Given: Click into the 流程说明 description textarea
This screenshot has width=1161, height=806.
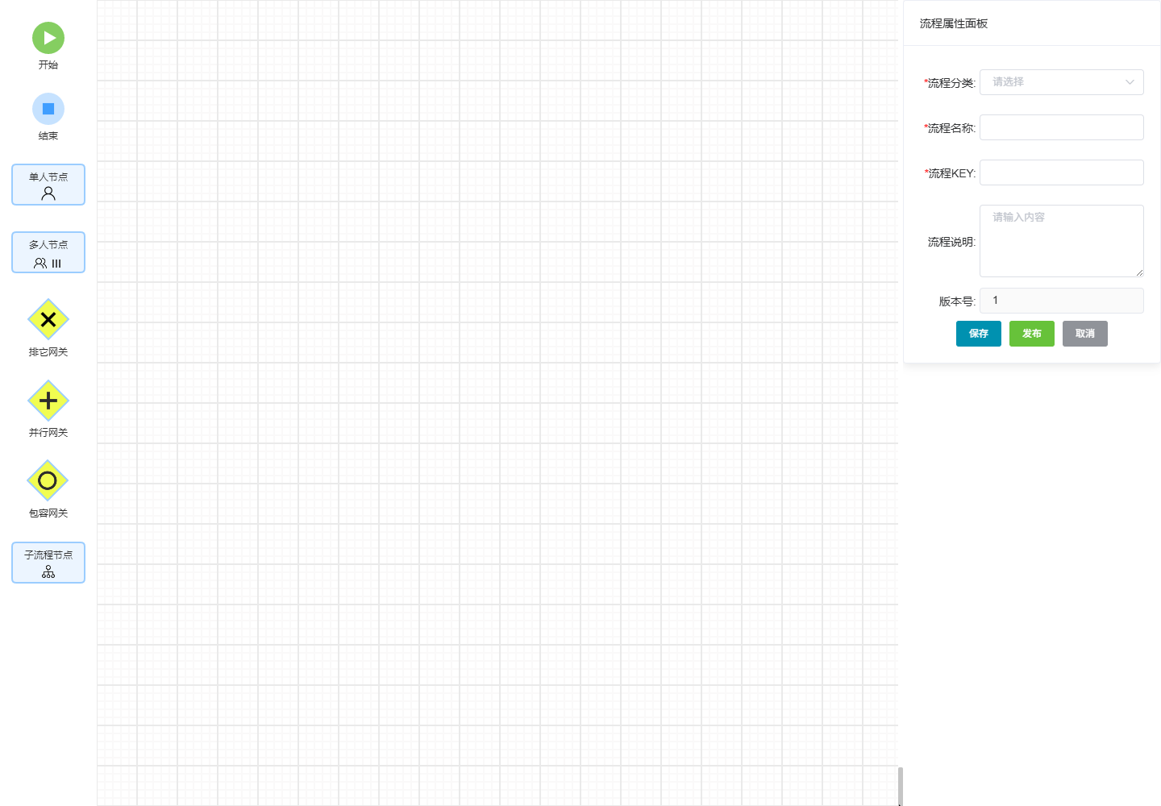Looking at the screenshot, I should pos(1061,241).
